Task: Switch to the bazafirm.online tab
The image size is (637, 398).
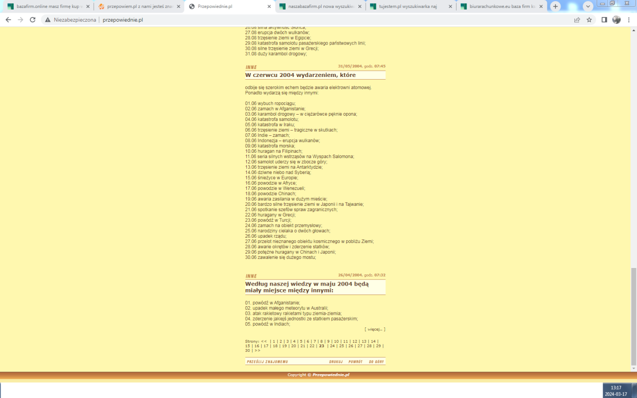Action: tap(45, 6)
